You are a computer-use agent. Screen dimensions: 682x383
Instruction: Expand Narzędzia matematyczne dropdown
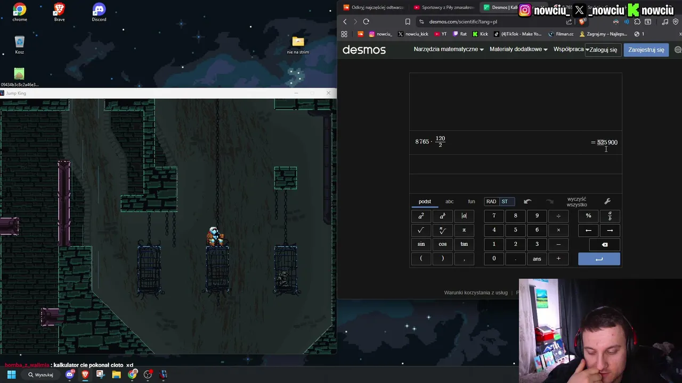(449, 49)
